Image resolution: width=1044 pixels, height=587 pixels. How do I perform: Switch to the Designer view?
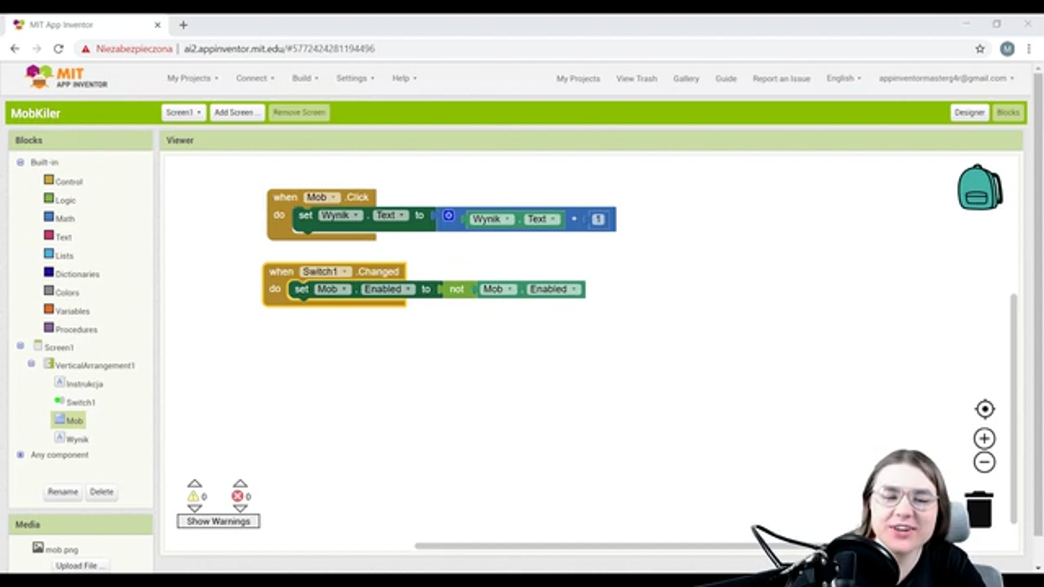point(969,113)
